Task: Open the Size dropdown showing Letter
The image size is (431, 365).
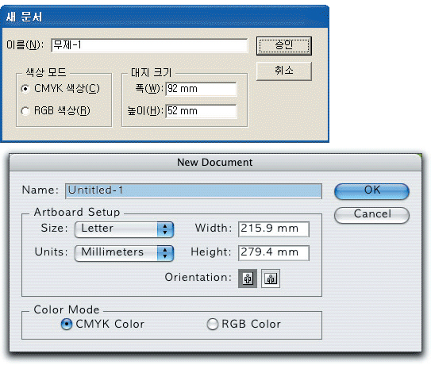Action: pos(124,229)
